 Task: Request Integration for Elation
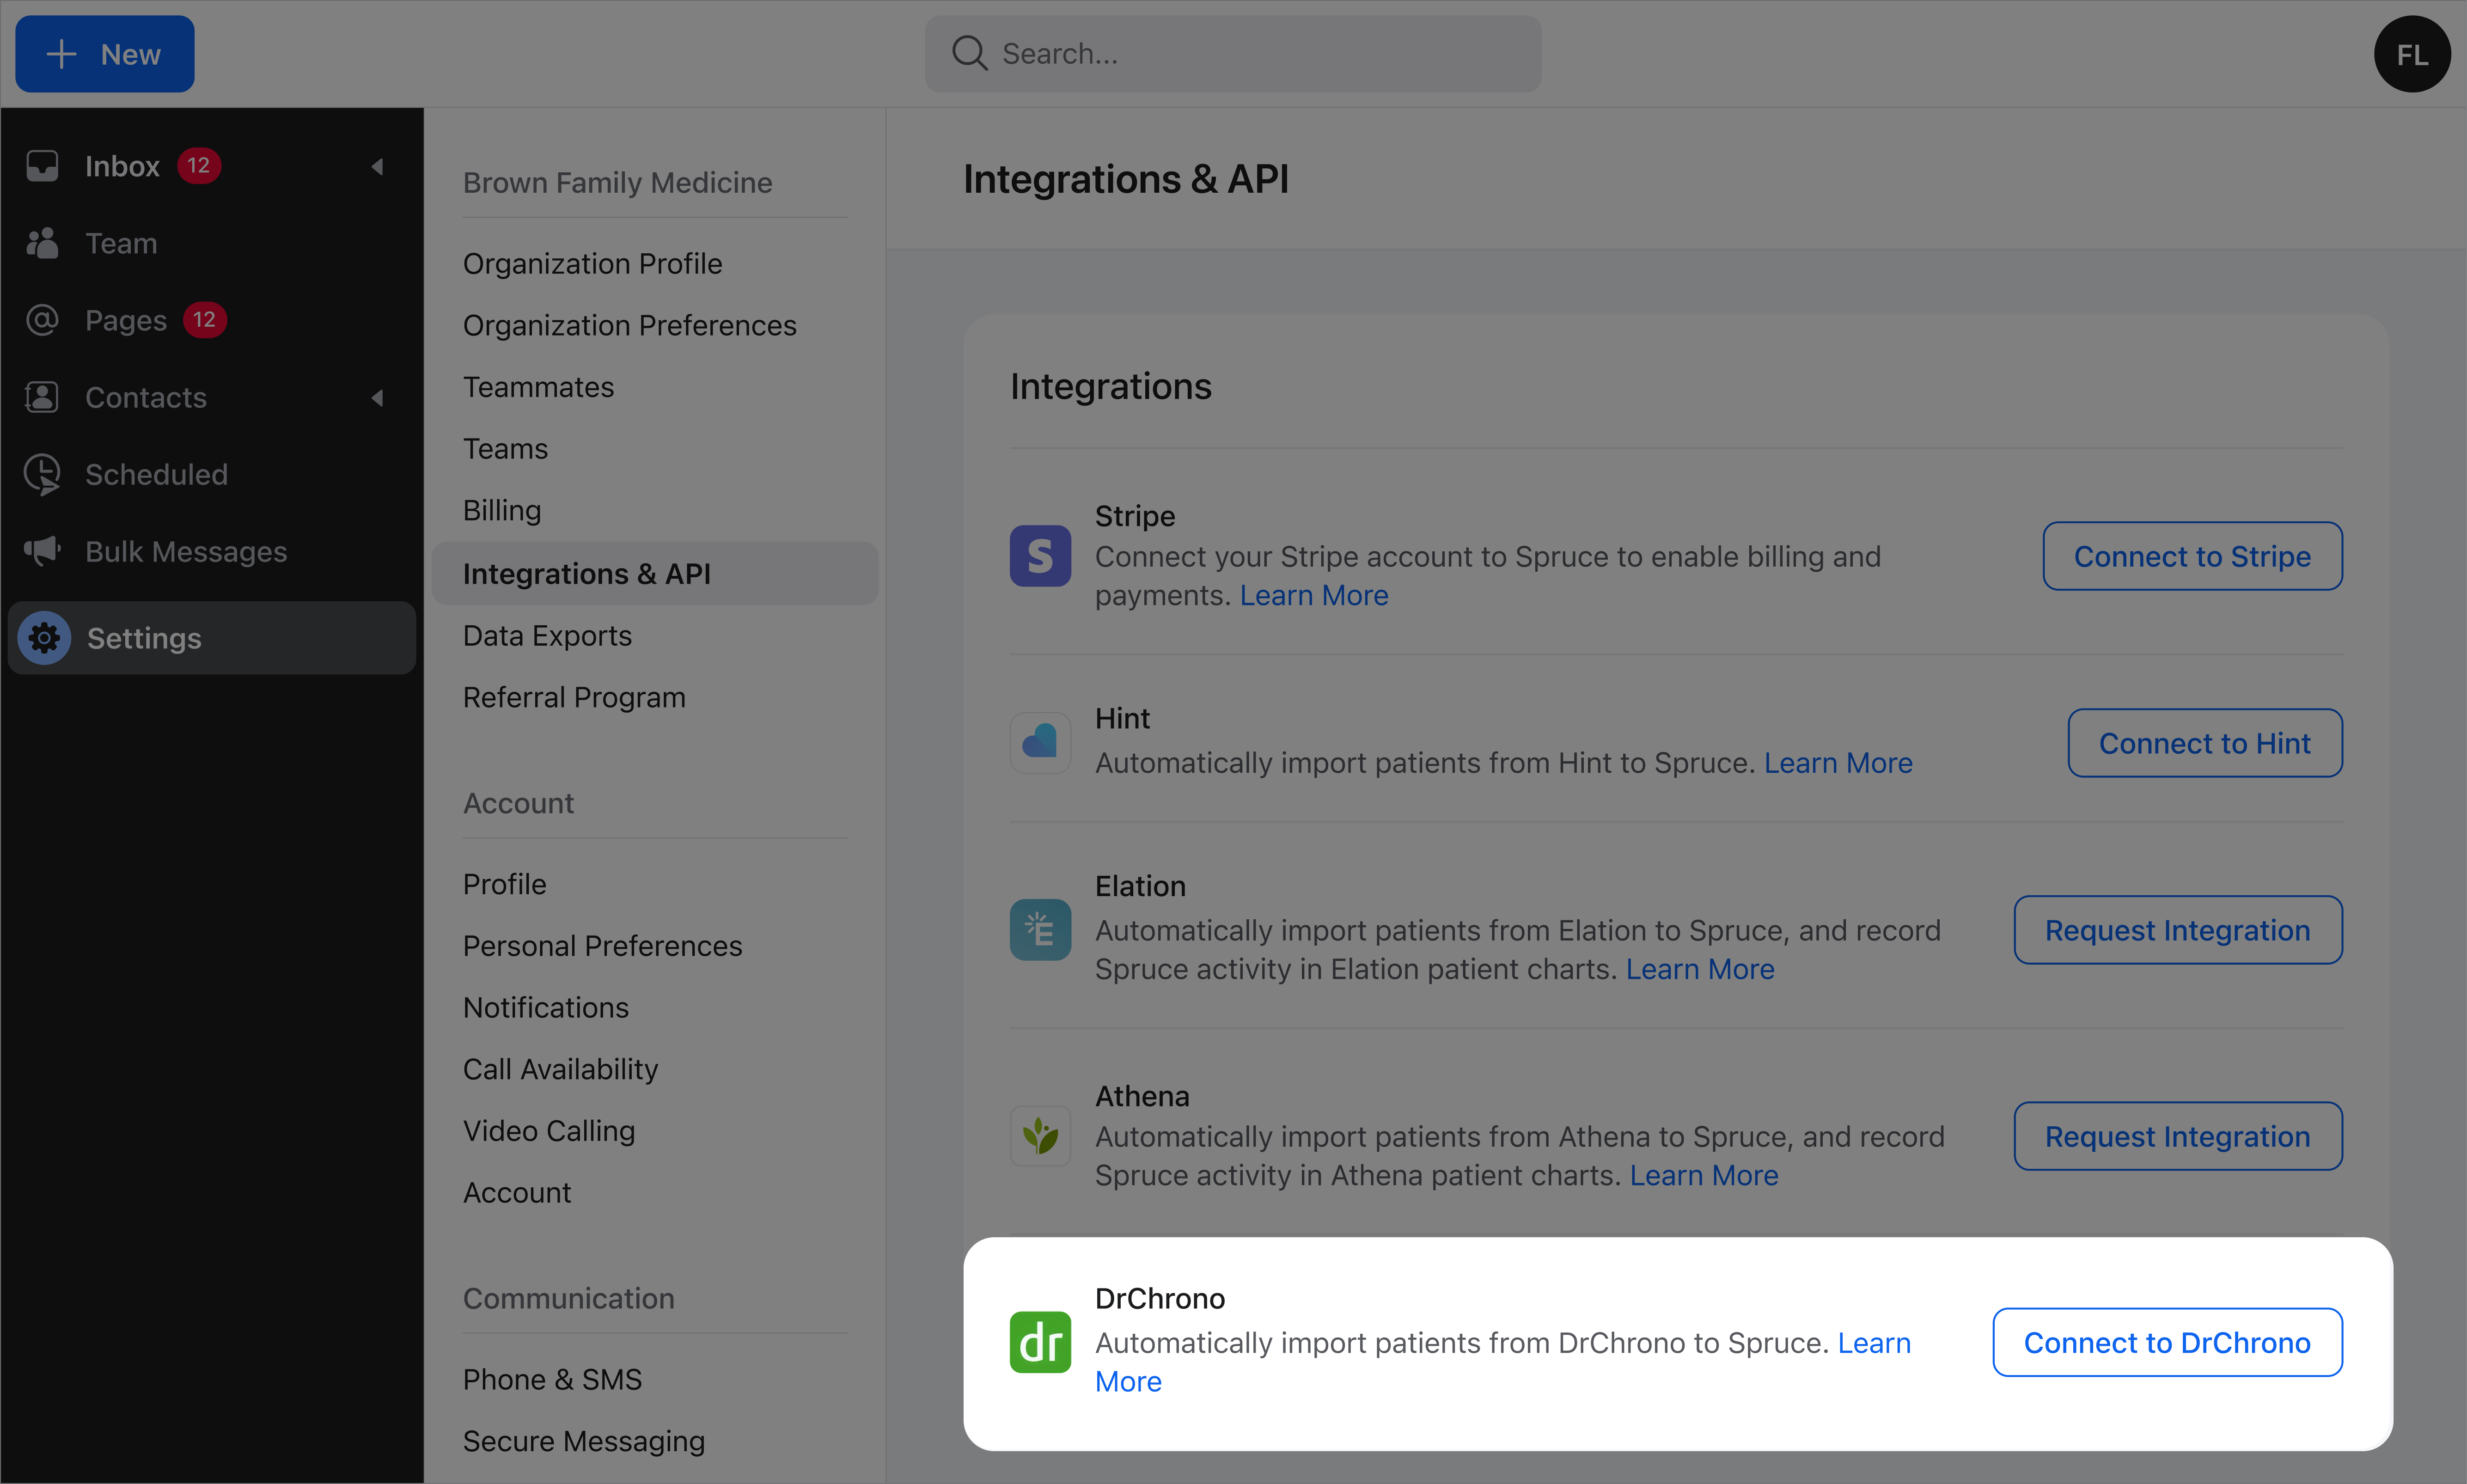(x=2177, y=930)
